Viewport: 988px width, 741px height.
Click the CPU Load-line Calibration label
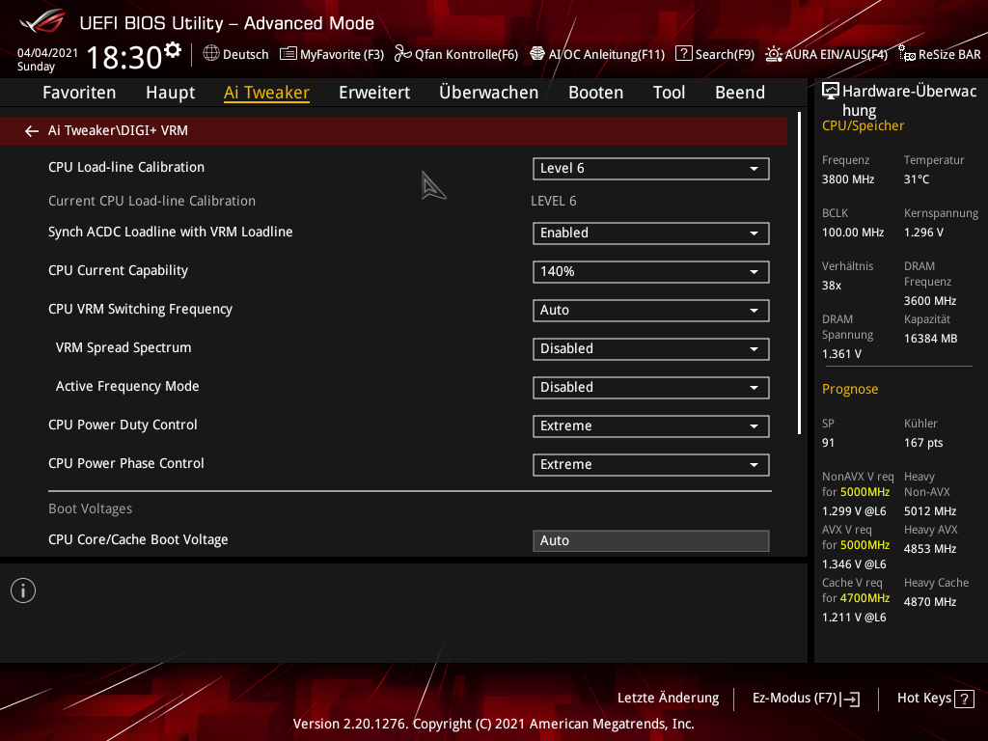tap(126, 168)
